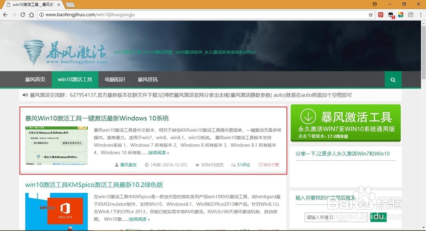Screen dimensions: 426x231
Task: Open 暴风资讯 in the navigation bar
Action: click(147, 80)
